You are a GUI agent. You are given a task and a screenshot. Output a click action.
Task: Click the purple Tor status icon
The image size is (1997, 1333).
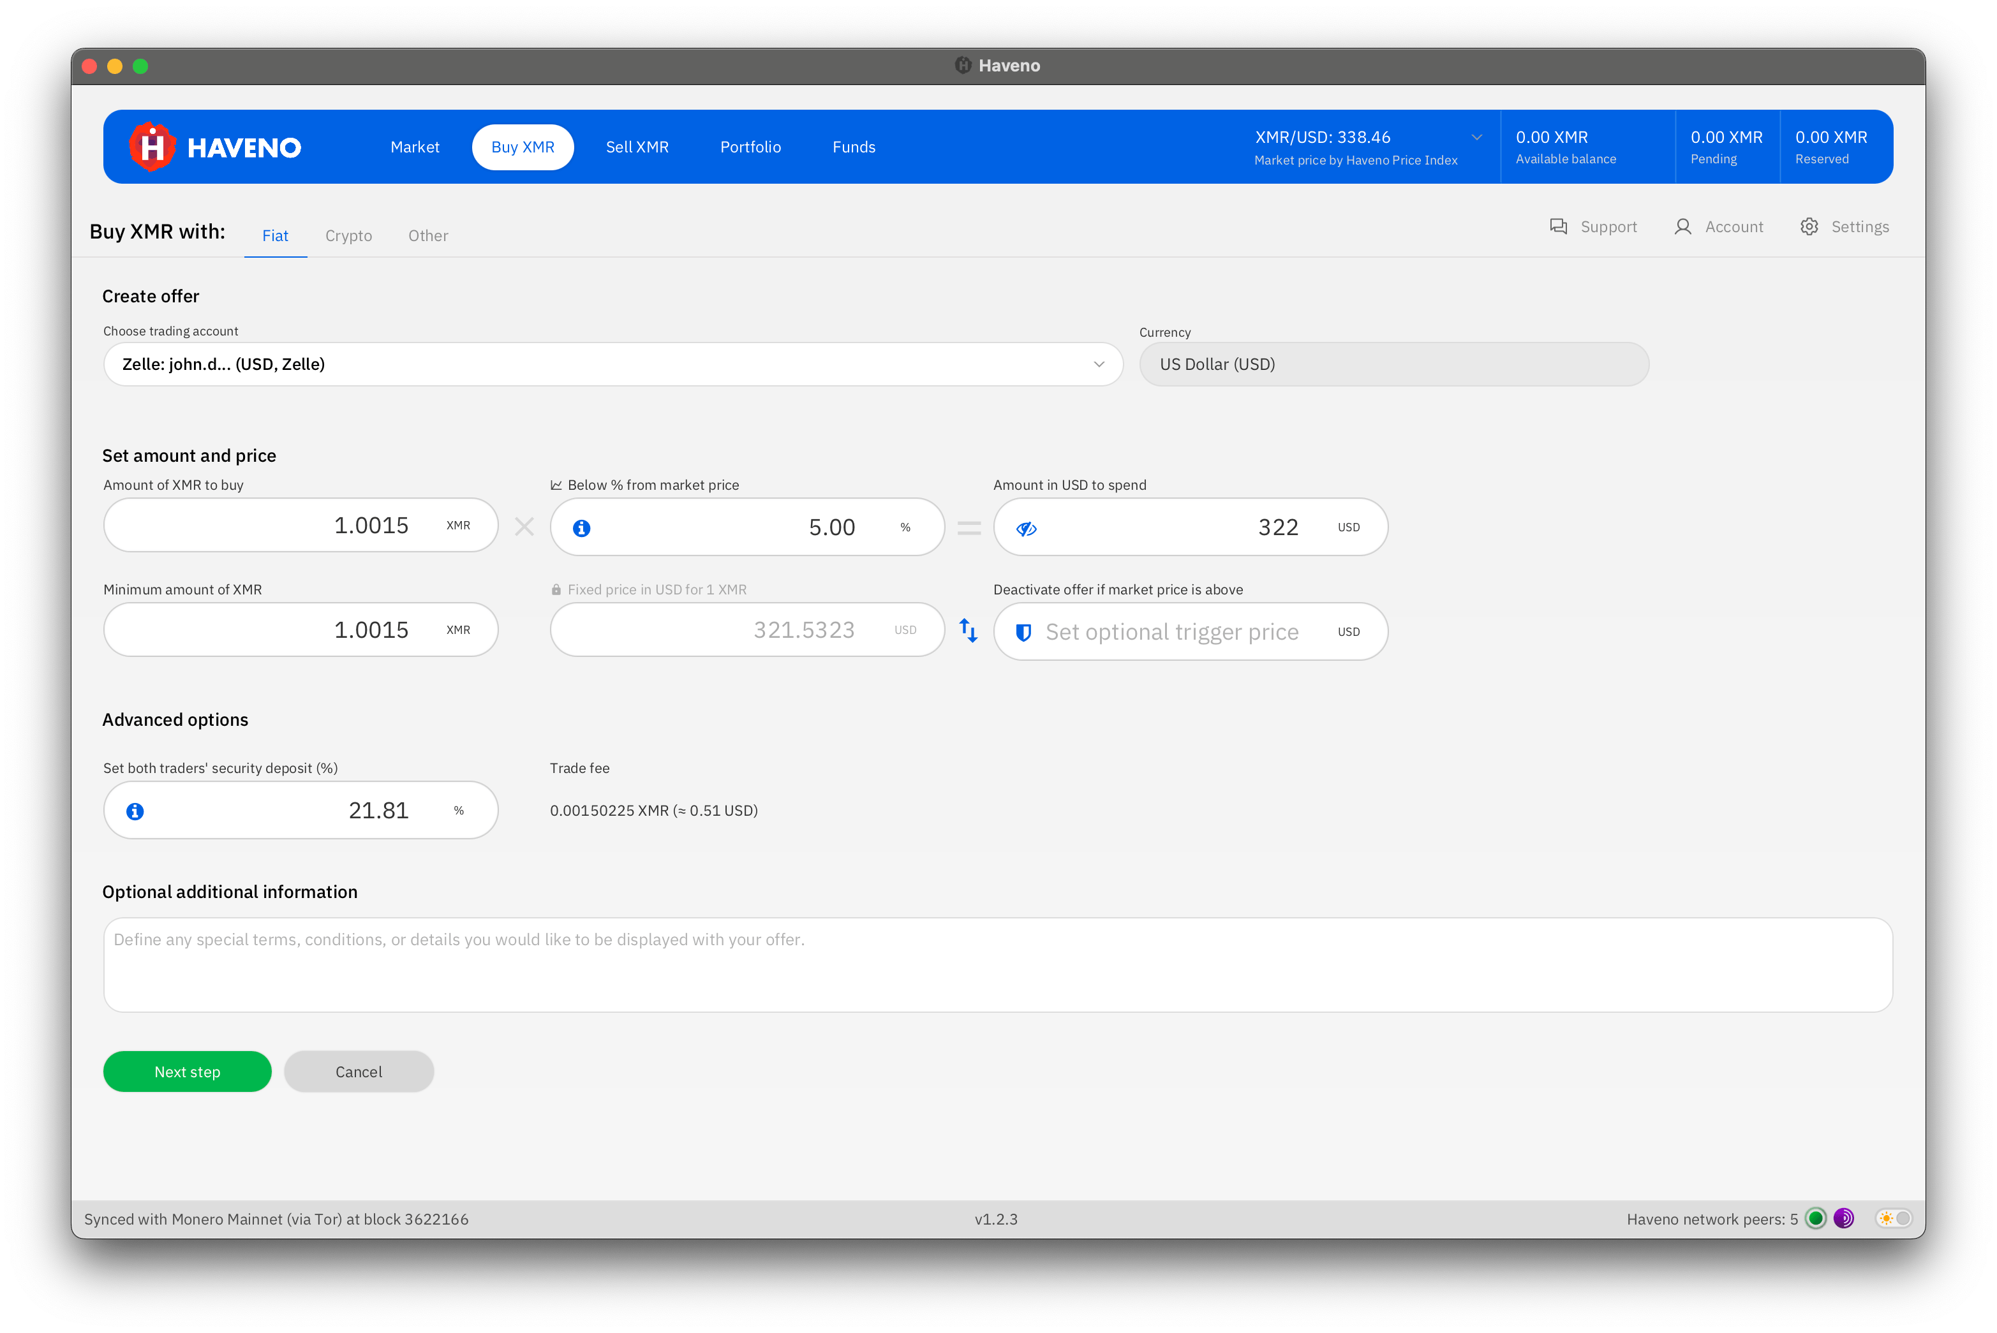1843,1218
